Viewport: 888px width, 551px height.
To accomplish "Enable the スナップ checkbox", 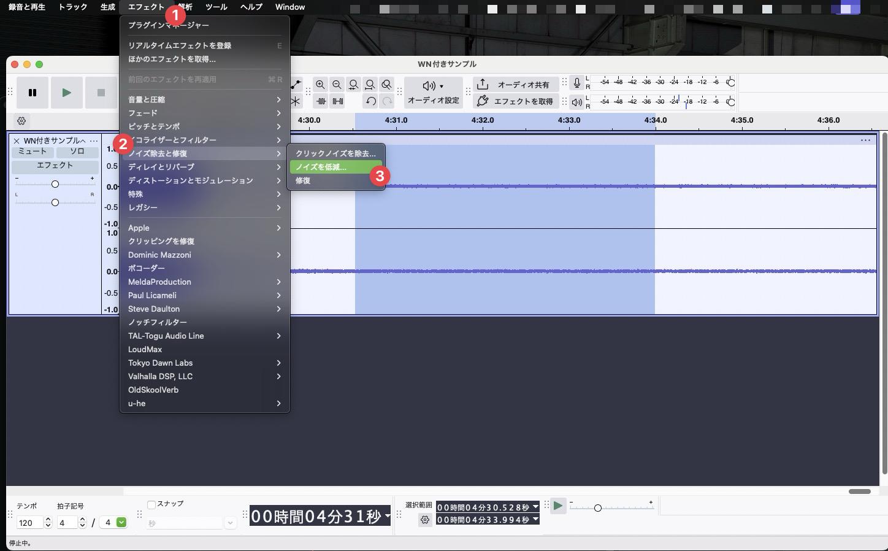I will (x=151, y=504).
